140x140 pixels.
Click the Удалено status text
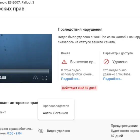pos(120,62)
